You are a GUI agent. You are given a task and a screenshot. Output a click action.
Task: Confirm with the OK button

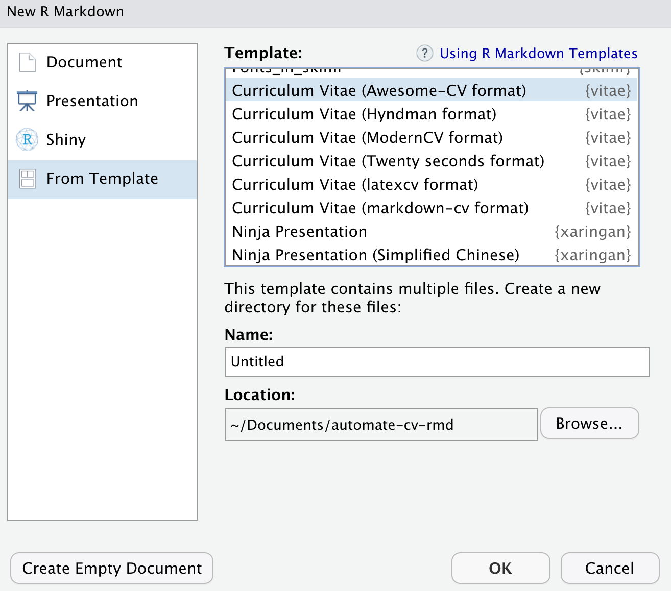(x=500, y=568)
